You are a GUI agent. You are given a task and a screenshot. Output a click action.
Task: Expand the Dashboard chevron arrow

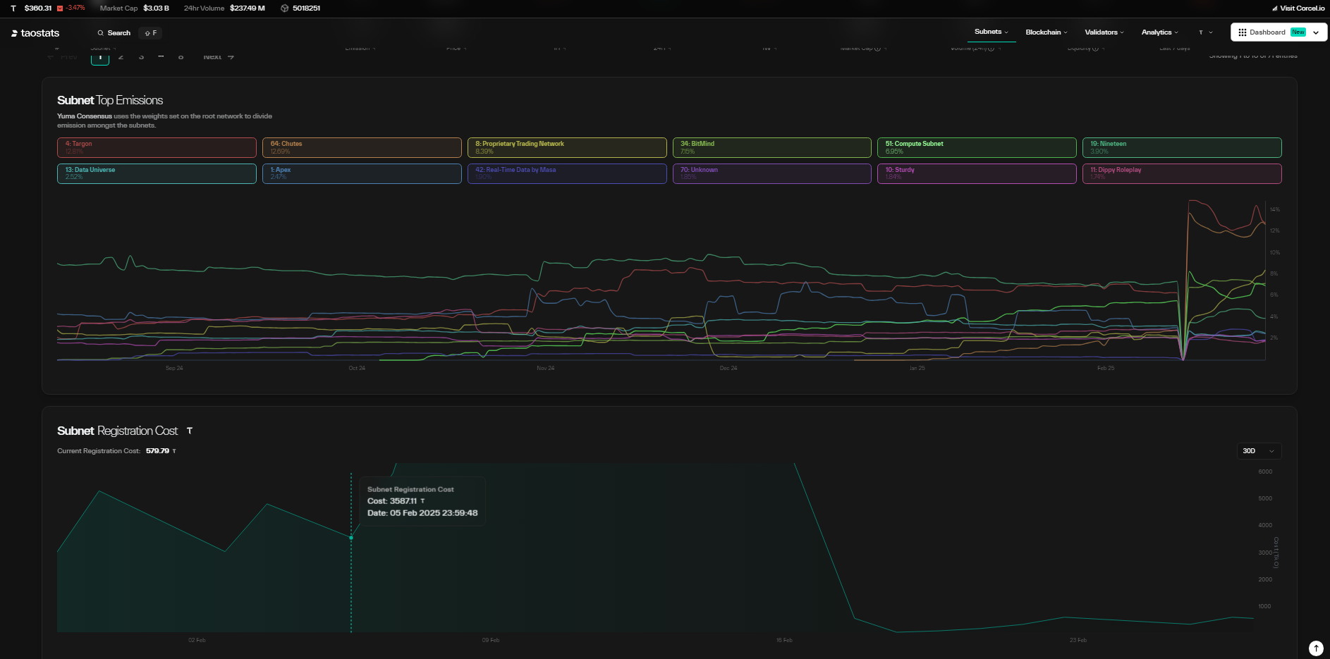pos(1316,32)
